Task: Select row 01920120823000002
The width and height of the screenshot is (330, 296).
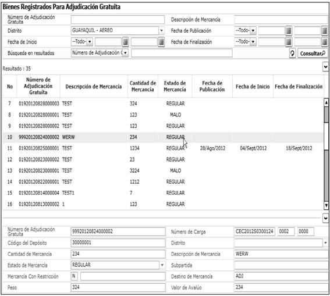Action: tap(163, 159)
